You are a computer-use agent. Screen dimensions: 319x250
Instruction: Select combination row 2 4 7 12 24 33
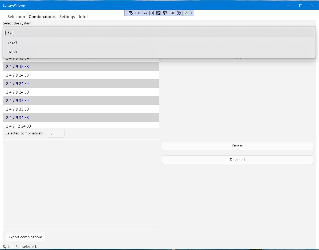click(81, 125)
